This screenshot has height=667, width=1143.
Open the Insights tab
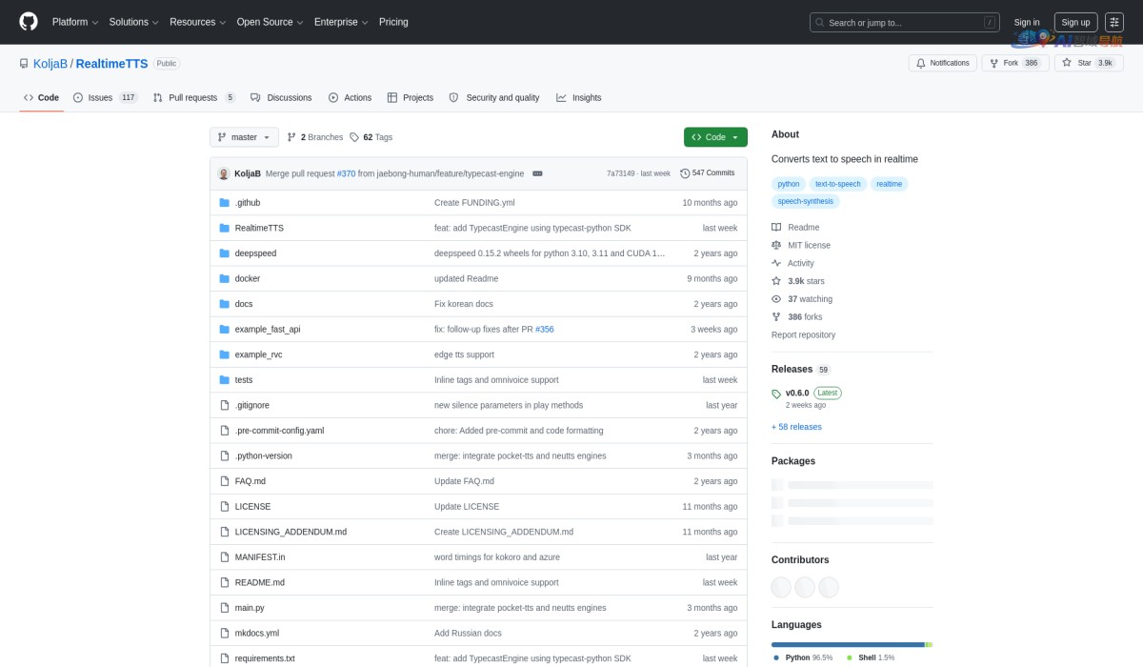tap(579, 97)
